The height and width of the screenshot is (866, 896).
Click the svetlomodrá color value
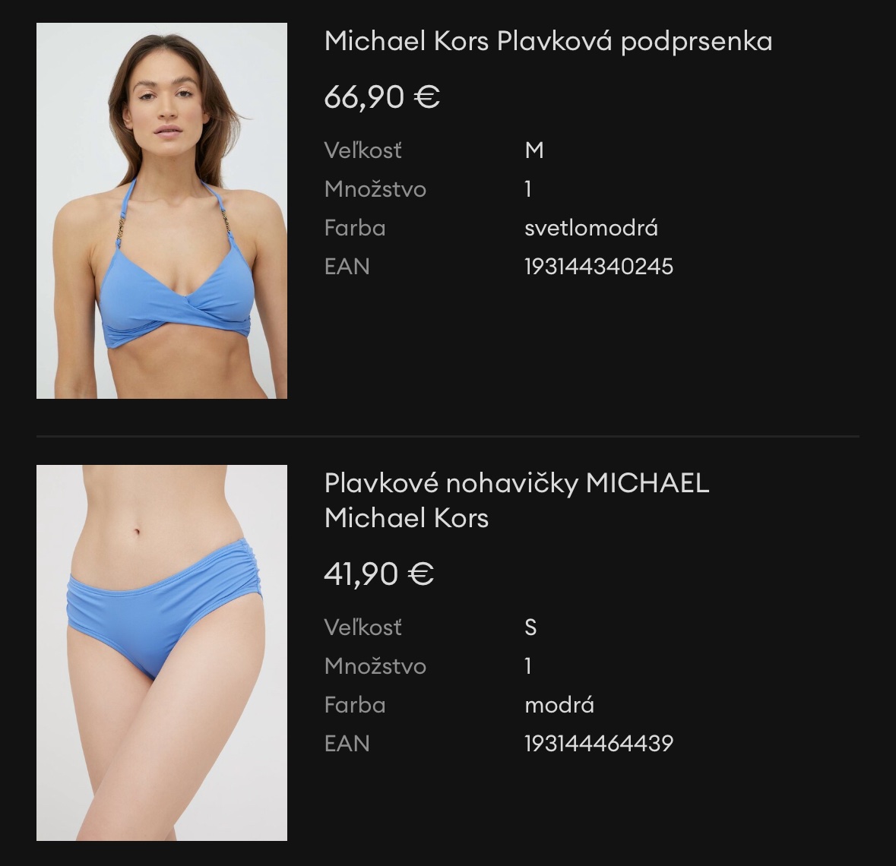click(x=591, y=228)
